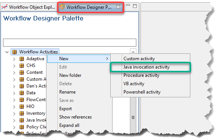Viewport: 216px width, 139px height.
Task: Click the Java Invok folder icon
Action: click(x=22, y=120)
